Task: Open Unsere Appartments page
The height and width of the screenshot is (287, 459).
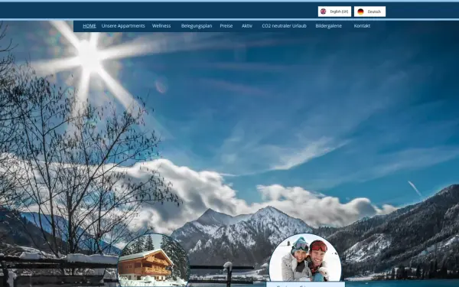Action: click(x=123, y=26)
